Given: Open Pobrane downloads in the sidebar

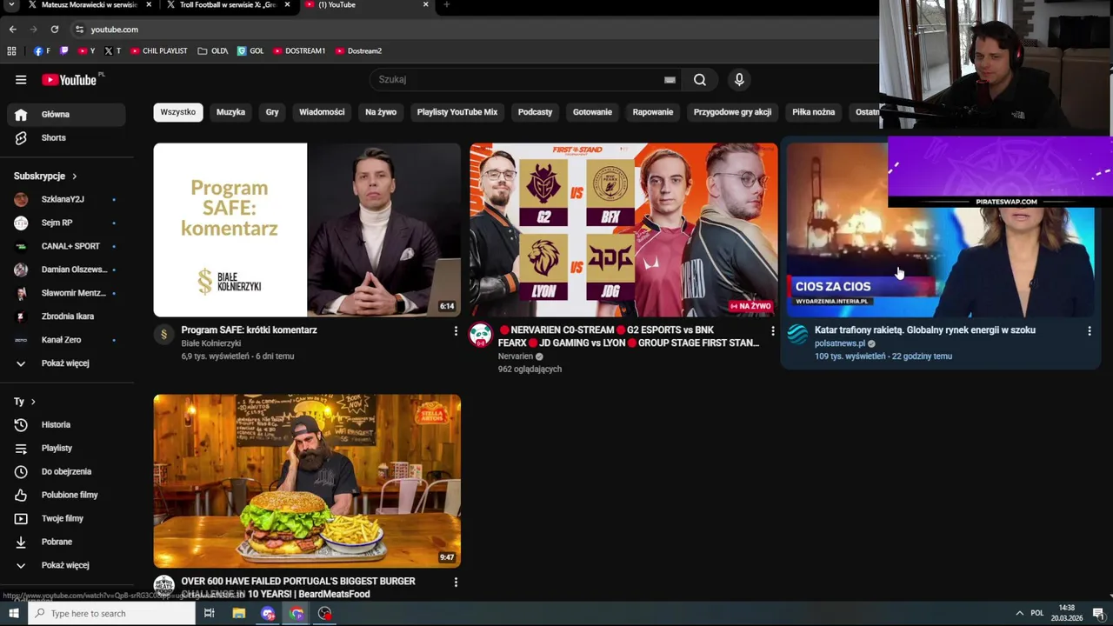Looking at the screenshot, I should pos(66,543).
